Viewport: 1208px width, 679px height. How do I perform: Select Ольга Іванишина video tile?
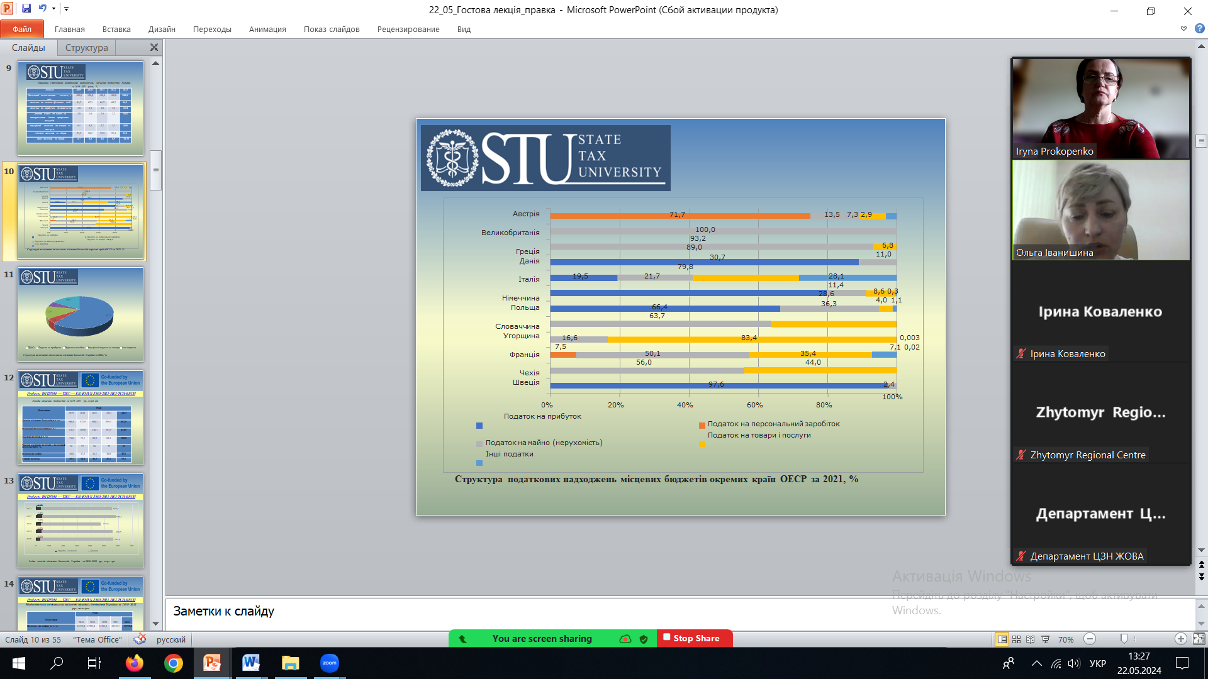point(1101,210)
